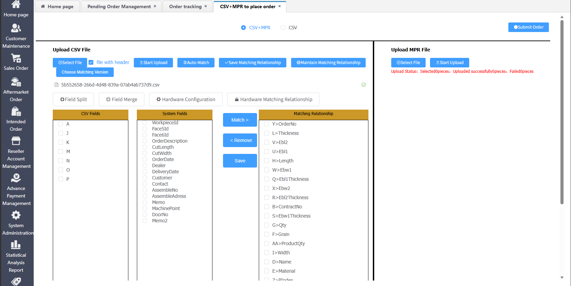
Task: Click Maintain Matching Relationship button
Action: (328, 63)
